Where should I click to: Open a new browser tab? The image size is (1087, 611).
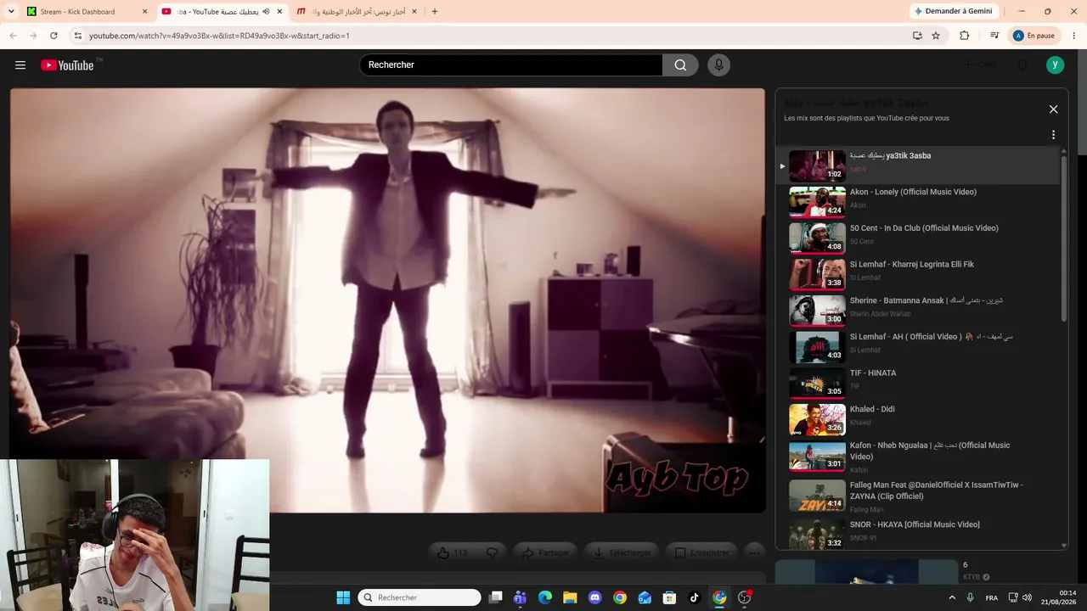tap(435, 12)
